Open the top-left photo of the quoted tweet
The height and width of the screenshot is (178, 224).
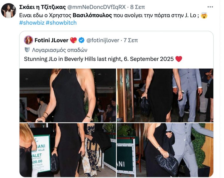click(67, 95)
